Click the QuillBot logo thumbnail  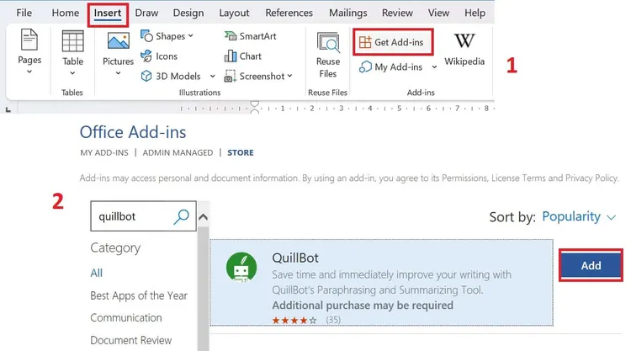point(241,267)
